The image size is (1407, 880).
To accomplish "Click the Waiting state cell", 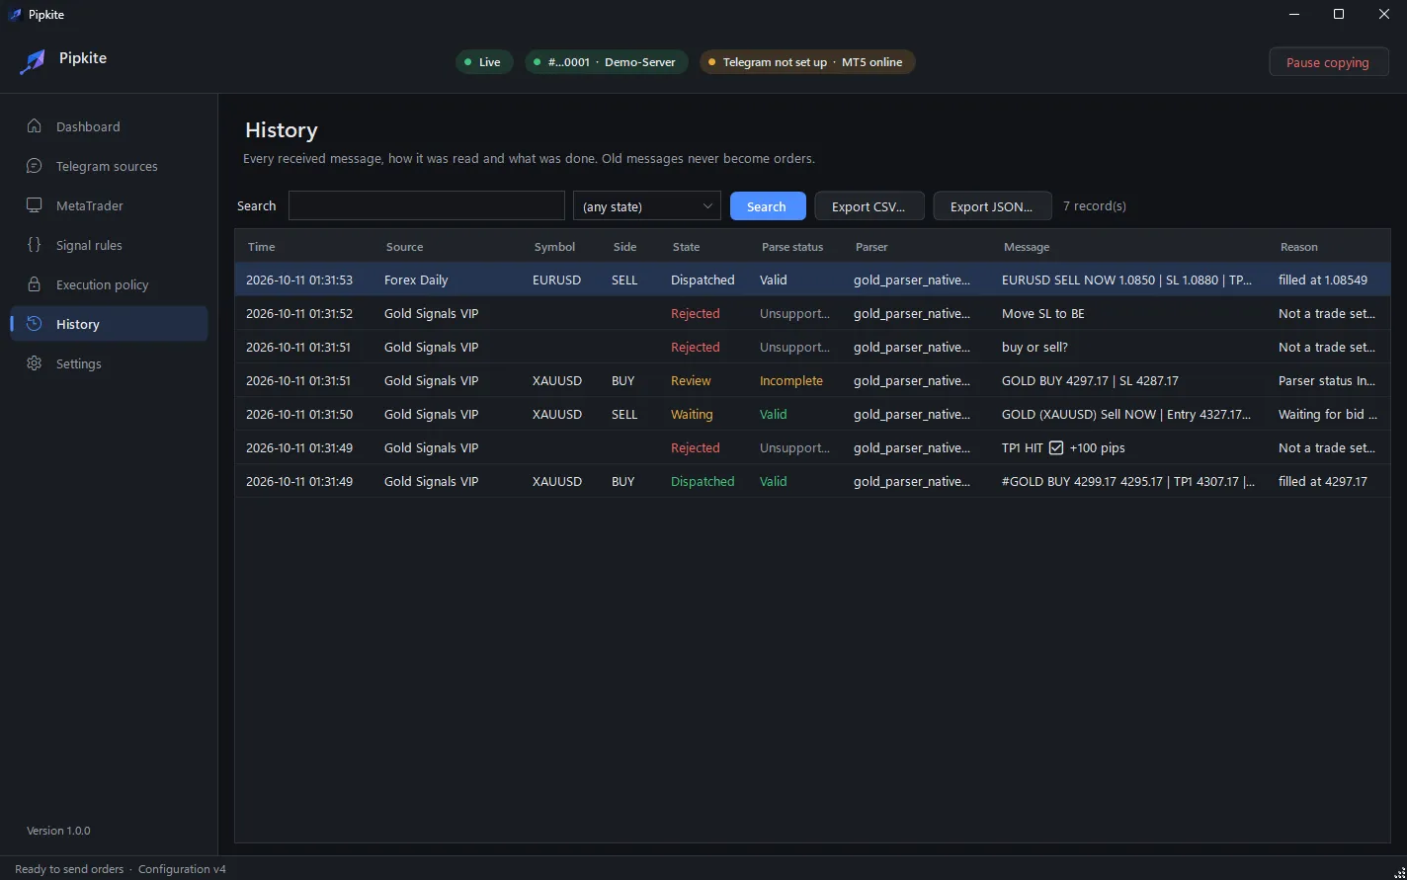I will 692,414.
